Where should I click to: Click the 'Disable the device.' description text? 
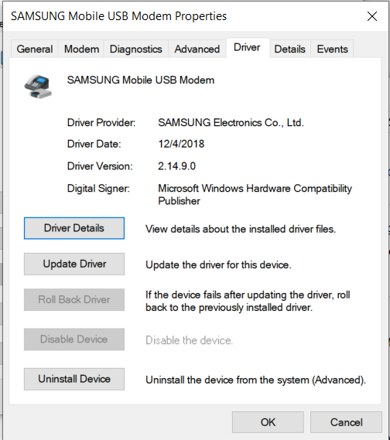tap(190, 340)
